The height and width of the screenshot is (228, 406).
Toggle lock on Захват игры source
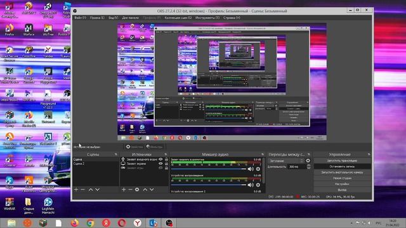pyautogui.click(x=166, y=168)
